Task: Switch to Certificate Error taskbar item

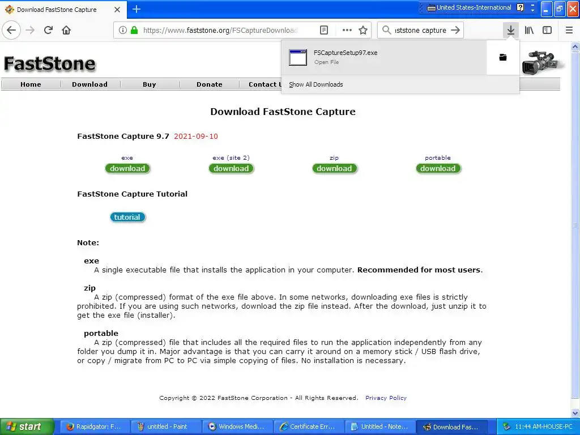Action: point(309,427)
